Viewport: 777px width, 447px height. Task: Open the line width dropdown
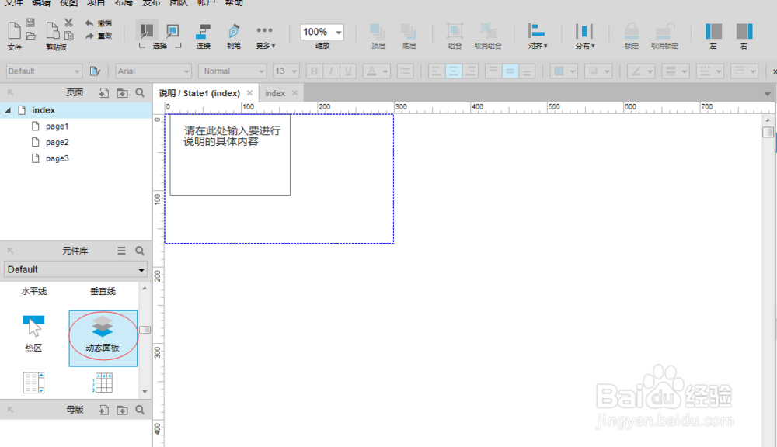pos(675,71)
